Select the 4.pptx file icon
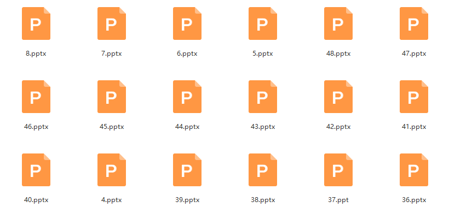 [112, 170]
